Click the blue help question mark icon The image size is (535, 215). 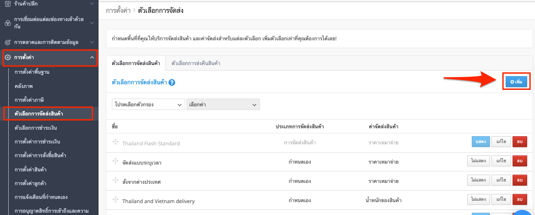(172, 82)
